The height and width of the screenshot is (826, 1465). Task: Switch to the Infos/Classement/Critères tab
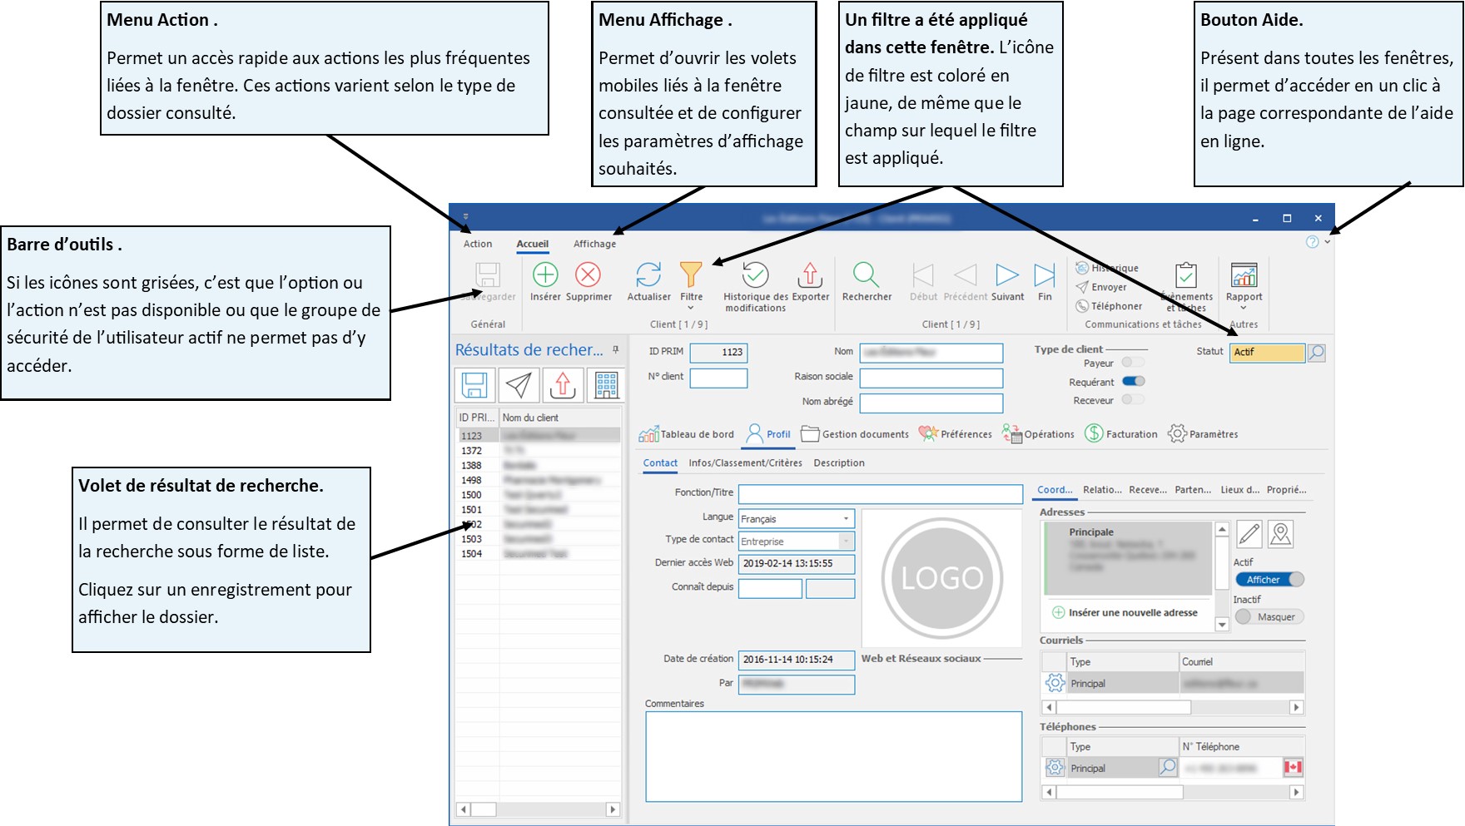(745, 463)
